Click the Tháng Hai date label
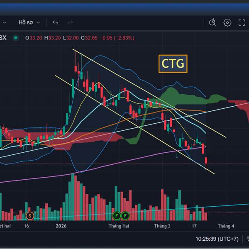Image resolution: width=249 pixels, height=249 pixels. (119, 226)
